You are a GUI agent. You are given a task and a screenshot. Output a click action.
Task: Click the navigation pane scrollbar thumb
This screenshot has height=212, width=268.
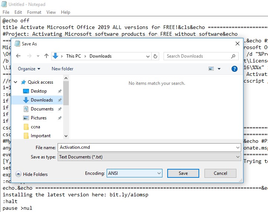pos(66,93)
